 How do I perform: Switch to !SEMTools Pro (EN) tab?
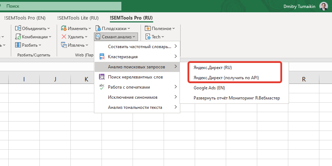25,18
